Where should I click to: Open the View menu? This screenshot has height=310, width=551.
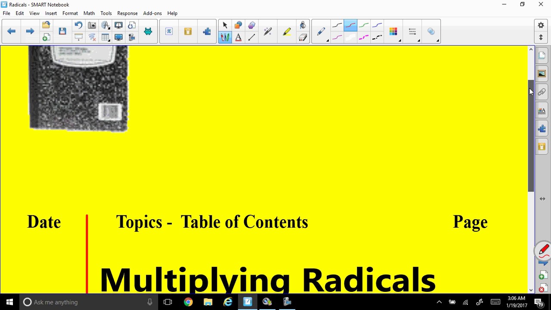point(34,13)
